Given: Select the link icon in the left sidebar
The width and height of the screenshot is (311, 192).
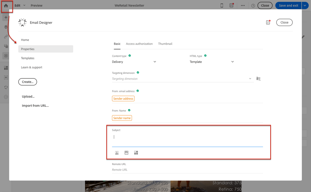Looking at the screenshot, I should [x=5, y=36].
